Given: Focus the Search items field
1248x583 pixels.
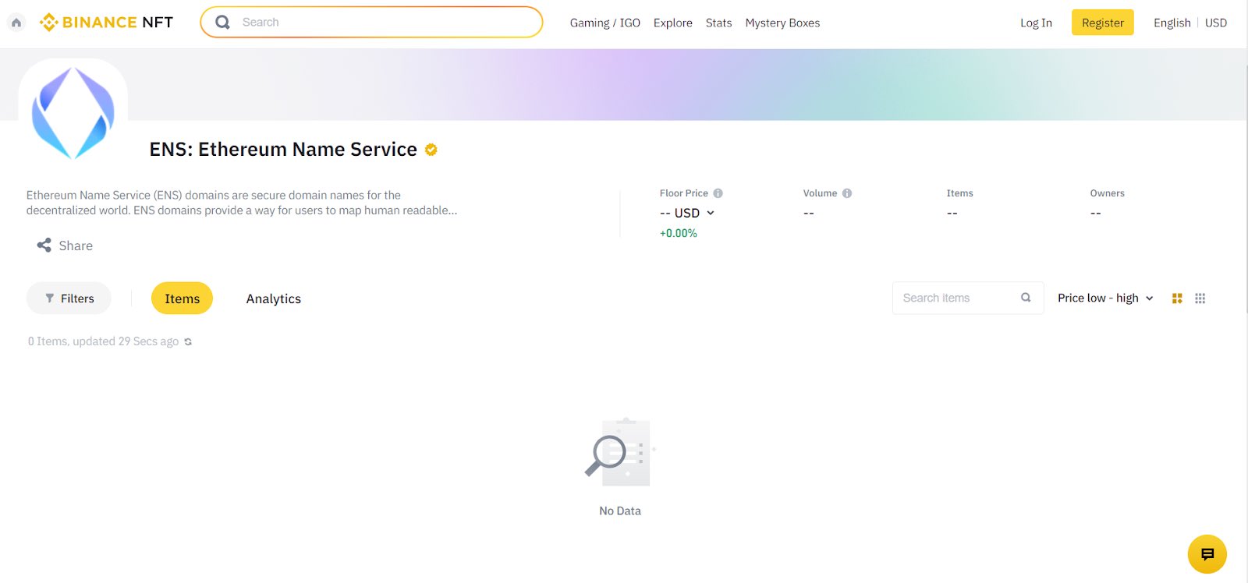Looking at the screenshot, I should pyautogui.click(x=968, y=298).
